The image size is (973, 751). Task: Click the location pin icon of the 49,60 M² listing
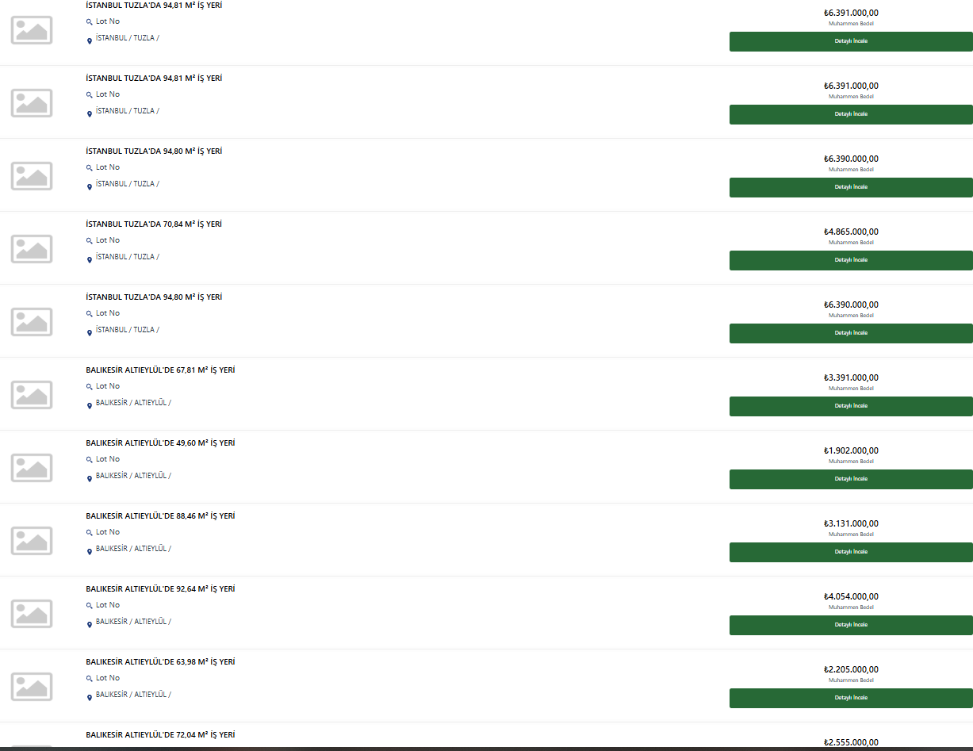click(90, 479)
